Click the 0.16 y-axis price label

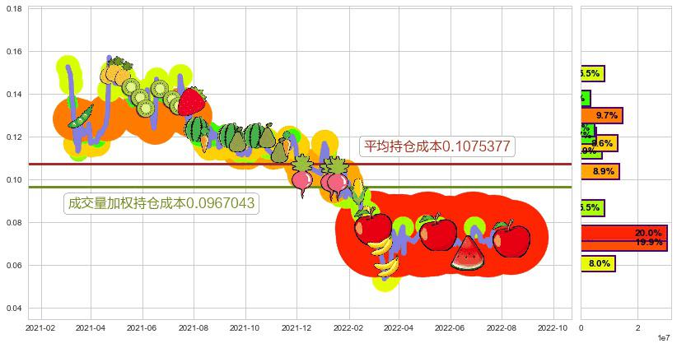point(16,51)
